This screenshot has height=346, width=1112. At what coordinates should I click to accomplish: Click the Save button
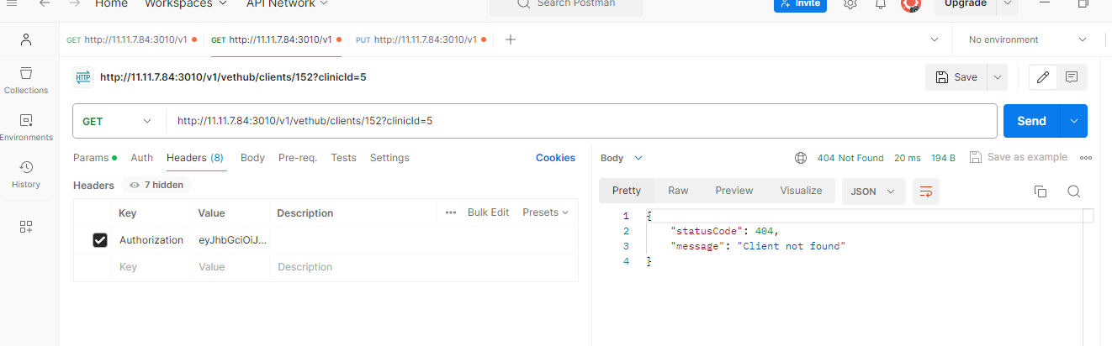[957, 77]
